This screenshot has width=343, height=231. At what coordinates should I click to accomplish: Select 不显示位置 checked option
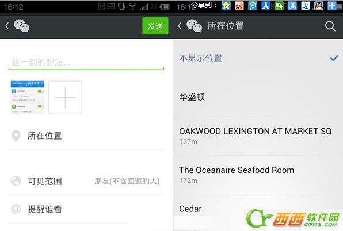coord(258,58)
